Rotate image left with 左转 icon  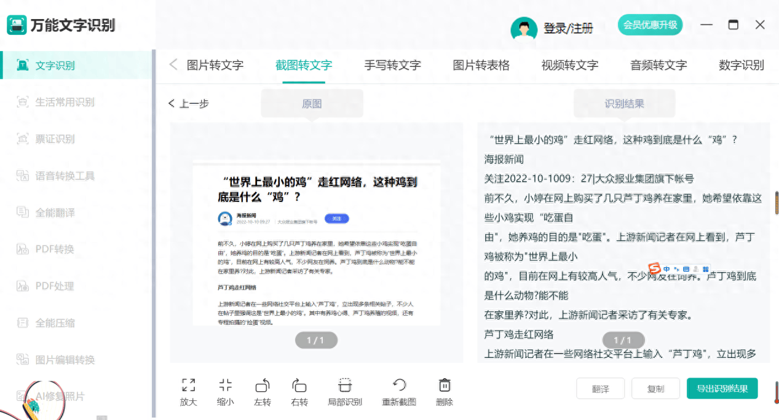pos(262,386)
